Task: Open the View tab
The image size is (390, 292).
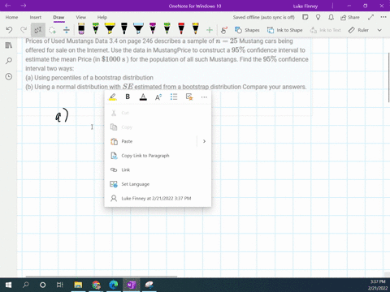Action: [x=81, y=17]
